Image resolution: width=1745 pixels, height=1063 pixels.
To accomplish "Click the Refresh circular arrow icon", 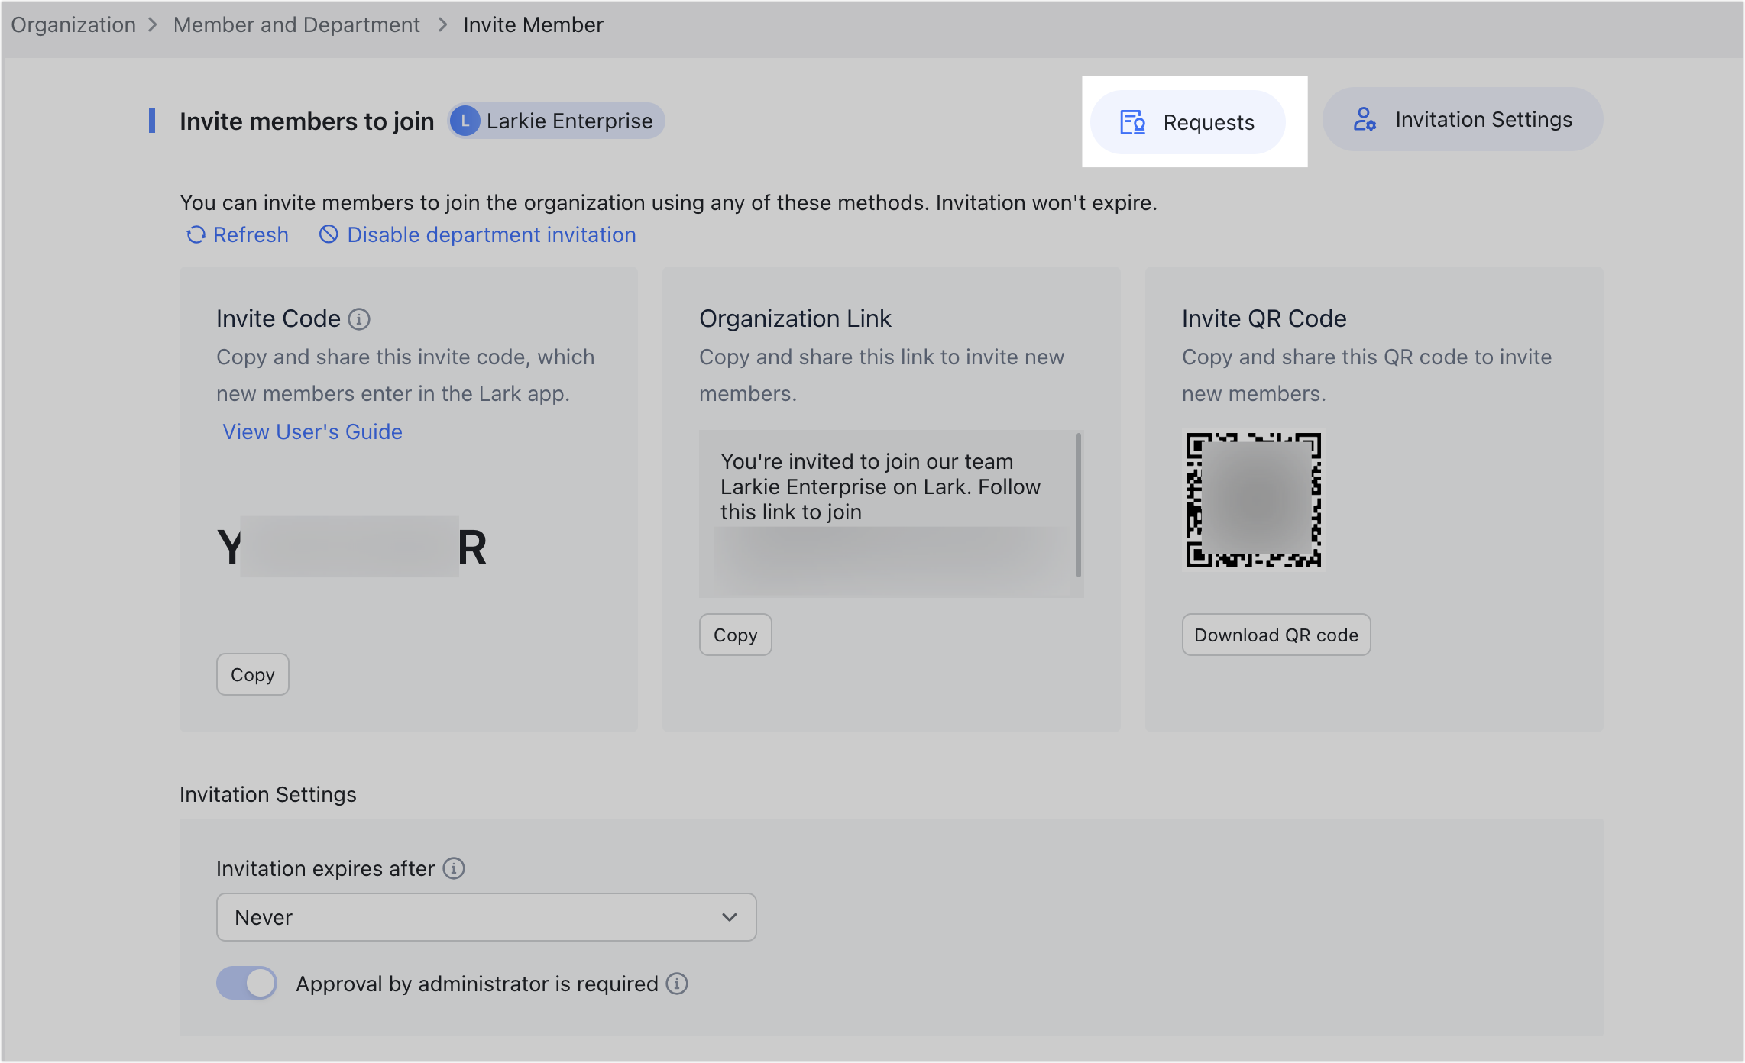I will (196, 234).
